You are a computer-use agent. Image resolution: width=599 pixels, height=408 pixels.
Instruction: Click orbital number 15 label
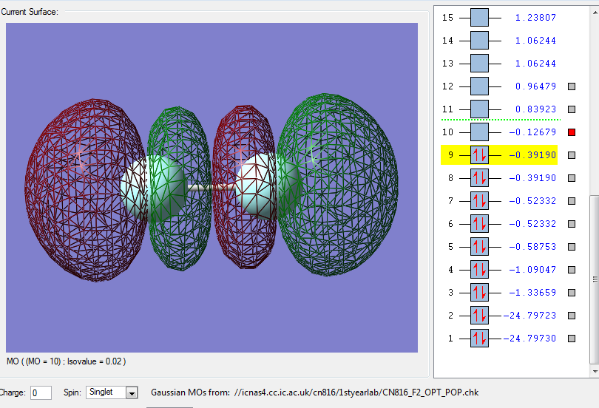tap(447, 18)
